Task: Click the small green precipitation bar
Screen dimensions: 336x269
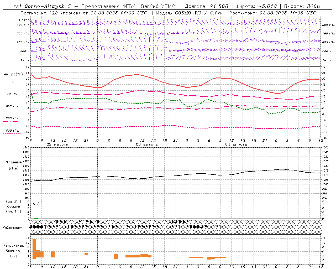Action: click(x=36, y=218)
